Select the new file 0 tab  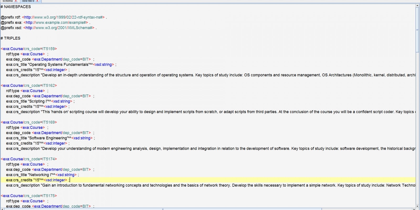[x=28, y=1]
